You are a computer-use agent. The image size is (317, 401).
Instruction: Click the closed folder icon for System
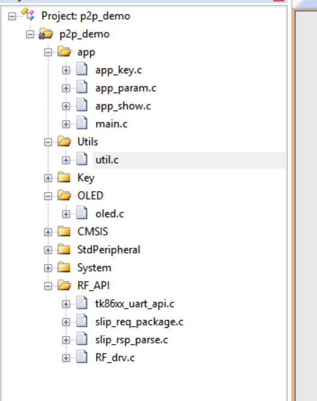(64, 267)
